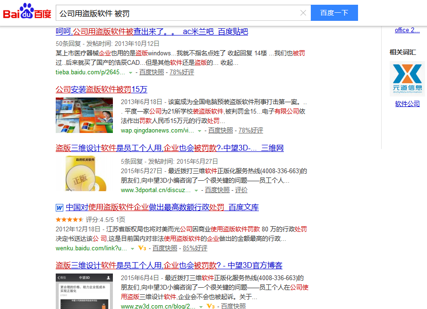Open the 软件公司 link in the sidebar

[407, 104]
